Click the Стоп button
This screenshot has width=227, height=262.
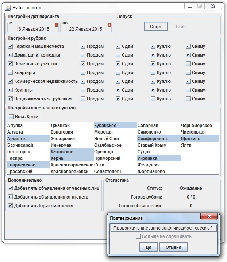click(181, 26)
